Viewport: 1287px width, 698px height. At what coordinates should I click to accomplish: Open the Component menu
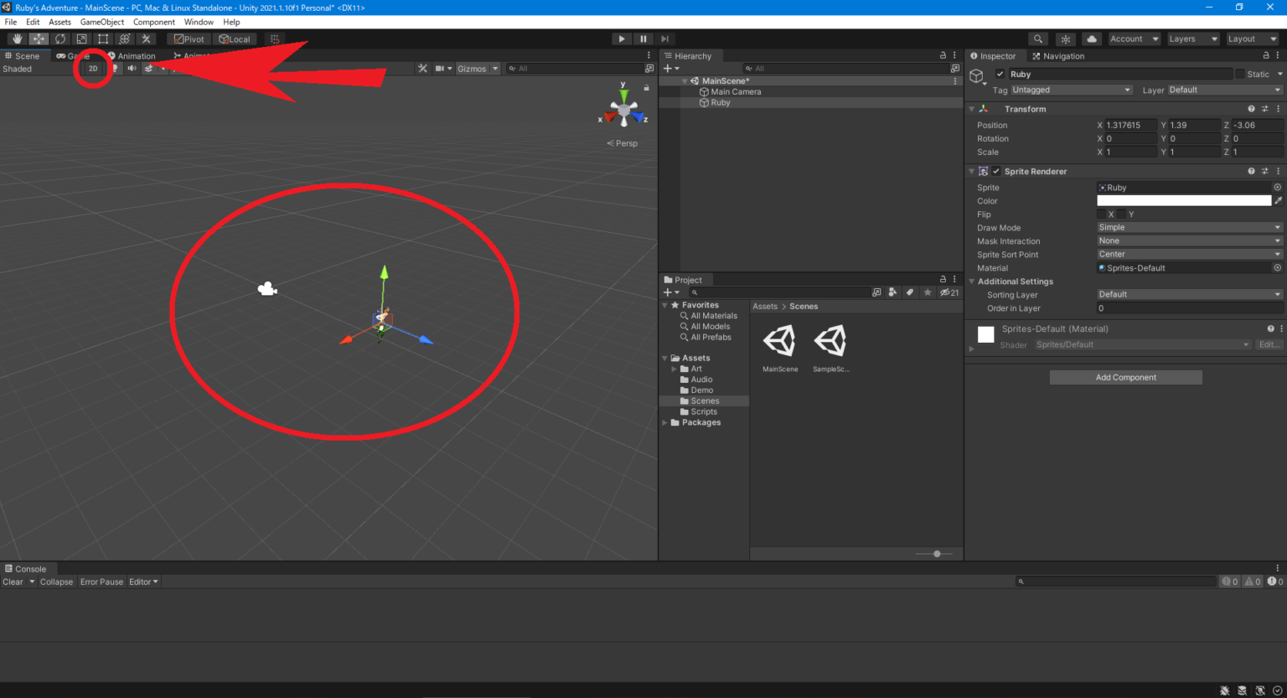pyautogui.click(x=154, y=23)
